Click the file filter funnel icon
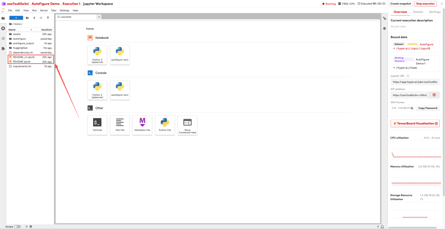445x229 pixels. pos(48,18)
